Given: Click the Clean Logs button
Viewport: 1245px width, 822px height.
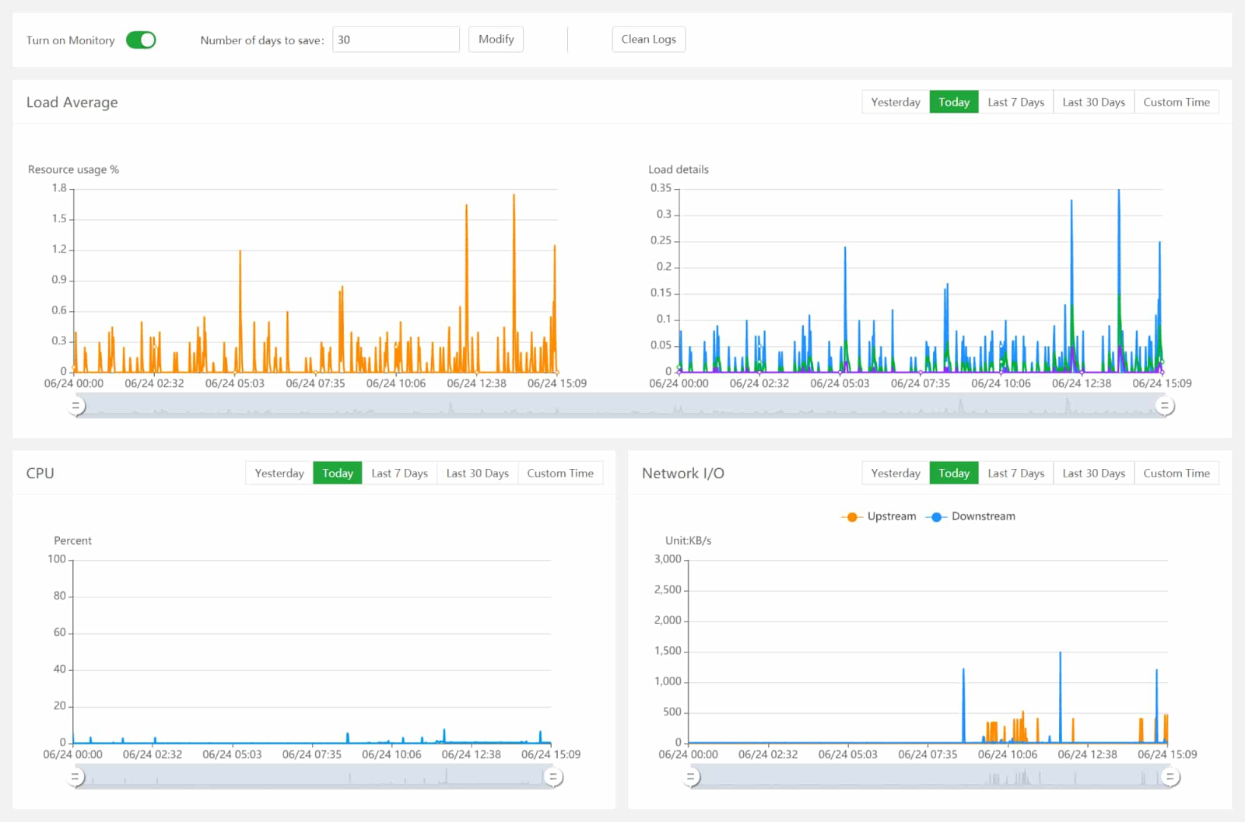Looking at the screenshot, I should click(648, 40).
